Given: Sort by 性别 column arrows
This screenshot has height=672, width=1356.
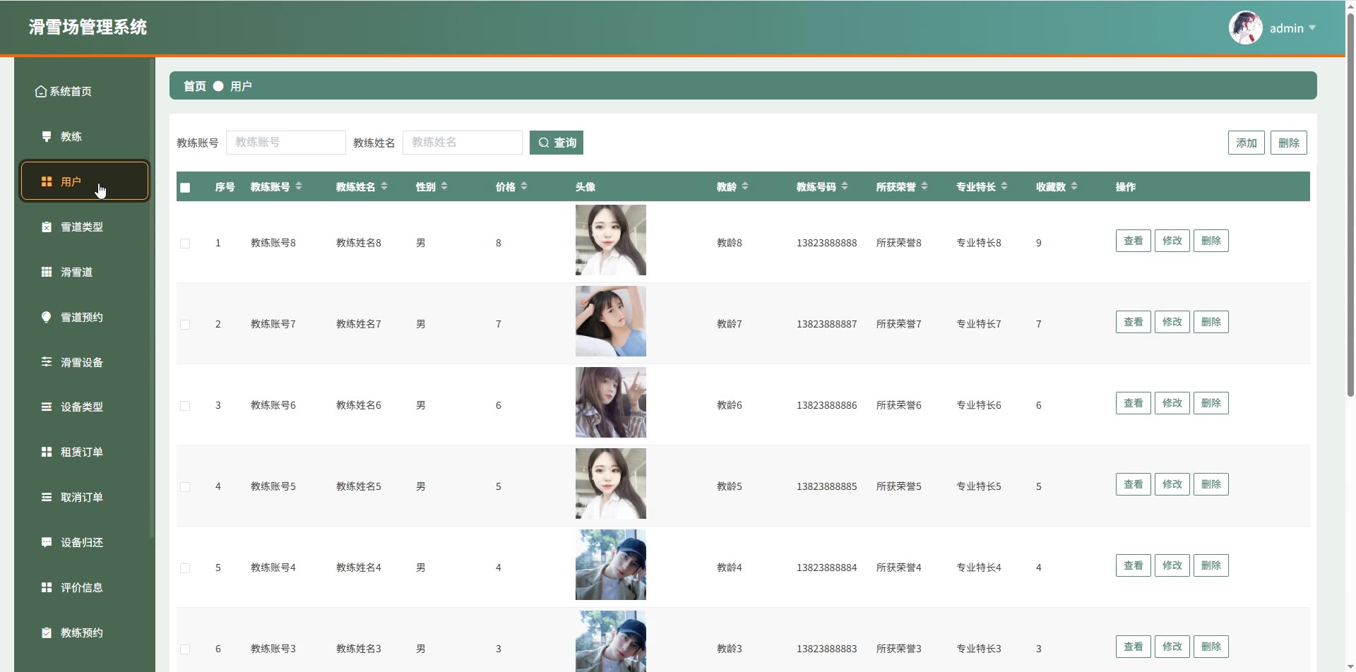Looking at the screenshot, I should [x=444, y=186].
